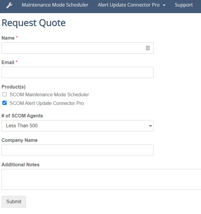Go to the Support page
201x214 pixels.
[184, 5]
